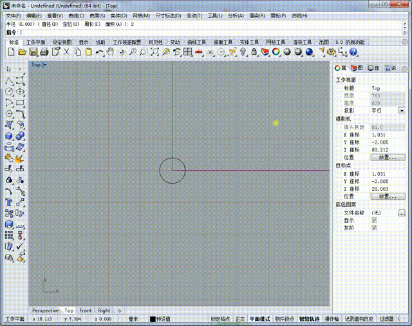The width and height of the screenshot is (412, 326).
Task: Click the file name browse button
Action: click(402, 213)
